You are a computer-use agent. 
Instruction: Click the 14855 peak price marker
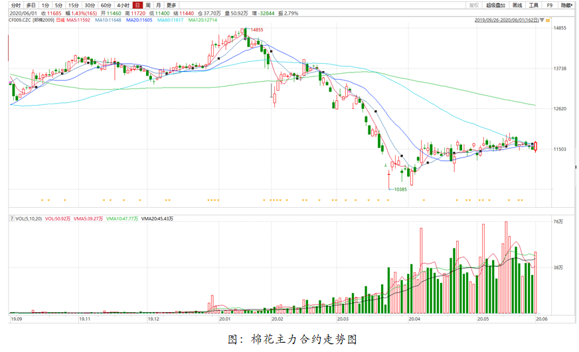pyautogui.click(x=257, y=30)
